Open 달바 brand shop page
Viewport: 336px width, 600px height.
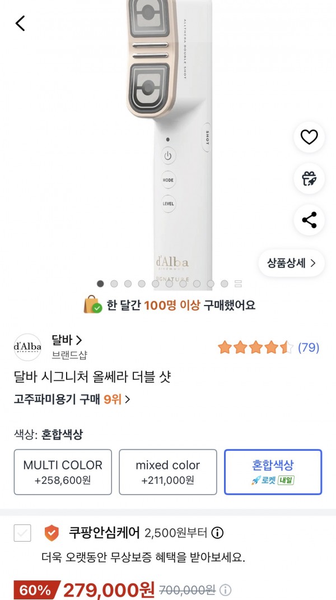point(67,340)
